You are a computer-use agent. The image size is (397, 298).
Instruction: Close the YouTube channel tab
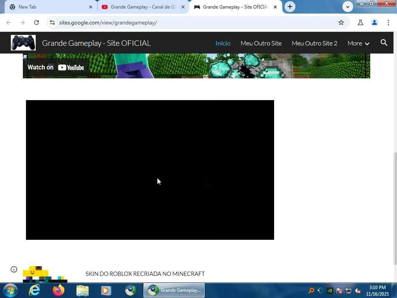[183, 7]
